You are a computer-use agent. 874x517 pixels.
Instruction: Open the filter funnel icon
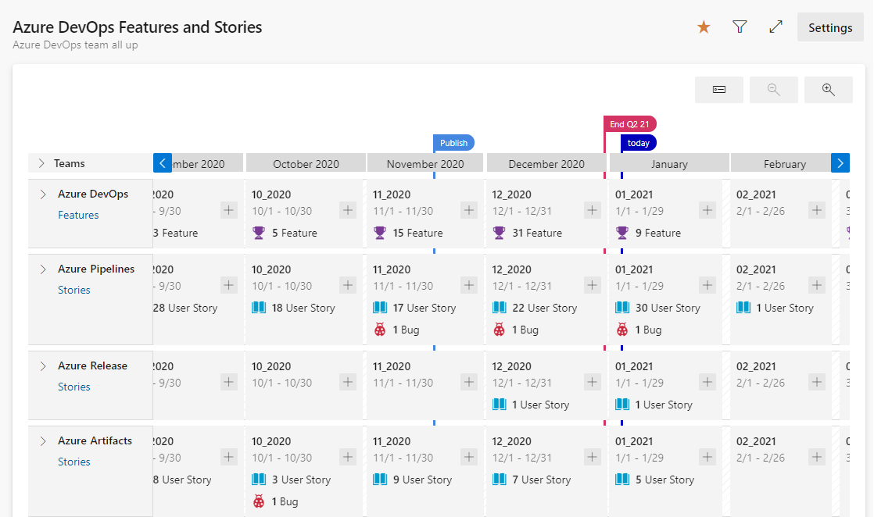pyautogui.click(x=740, y=27)
